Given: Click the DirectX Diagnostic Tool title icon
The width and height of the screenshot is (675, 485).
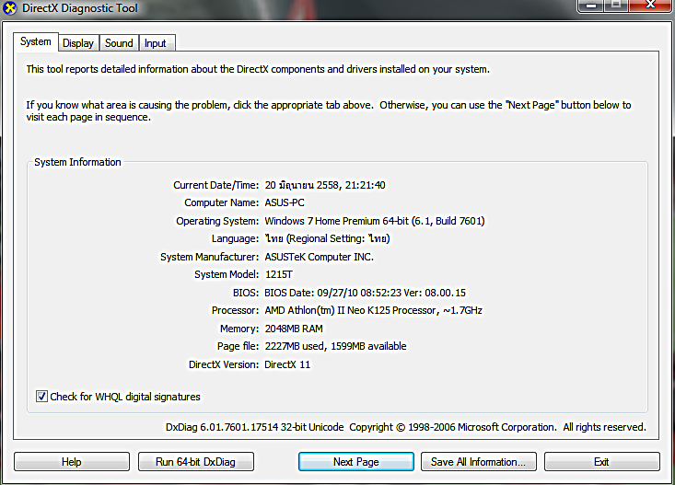Looking at the screenshot, I should click(9, 7).
